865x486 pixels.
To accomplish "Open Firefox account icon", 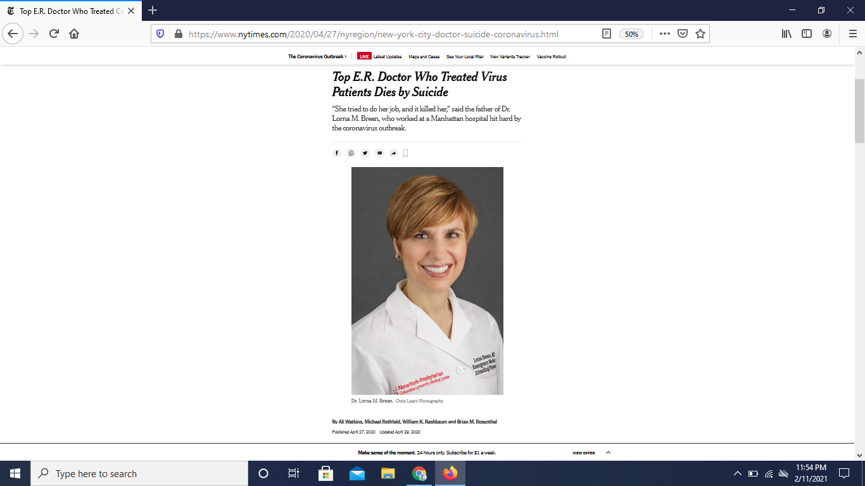I will [x=827, y=34].
